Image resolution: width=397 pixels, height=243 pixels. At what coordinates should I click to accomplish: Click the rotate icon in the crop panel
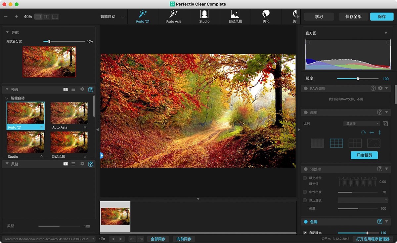pyautogui.click(x=363, y=132)
